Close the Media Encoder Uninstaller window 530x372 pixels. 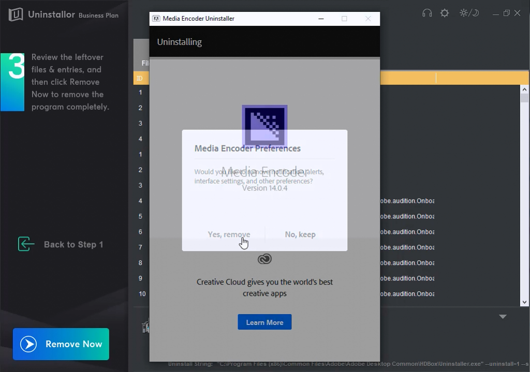[368, 19]
